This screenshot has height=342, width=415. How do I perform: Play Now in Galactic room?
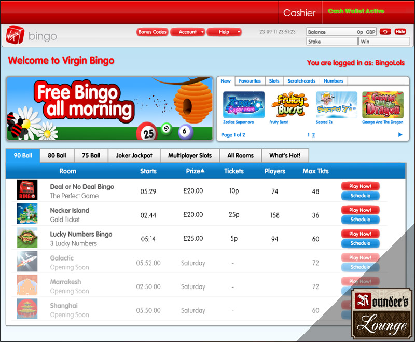point(360,257)
